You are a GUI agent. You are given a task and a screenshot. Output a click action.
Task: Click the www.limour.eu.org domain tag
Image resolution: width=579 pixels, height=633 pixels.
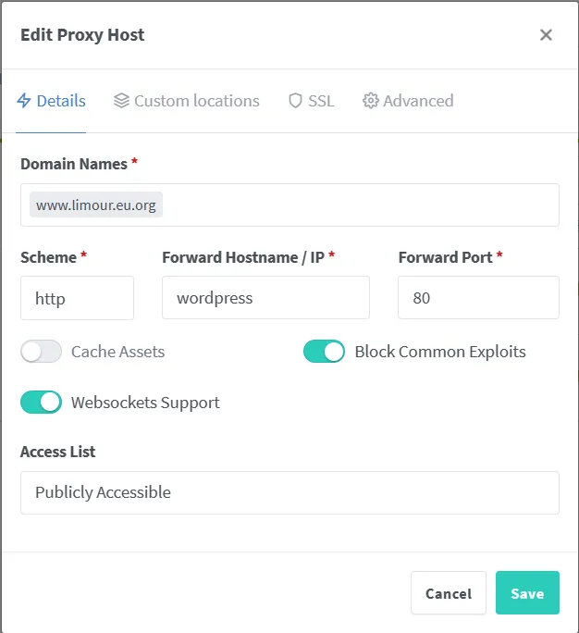click(x=96, y=205)
